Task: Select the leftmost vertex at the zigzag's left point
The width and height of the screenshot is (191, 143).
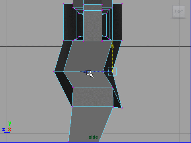Action: pyautogui.click(x=54, y=71)
